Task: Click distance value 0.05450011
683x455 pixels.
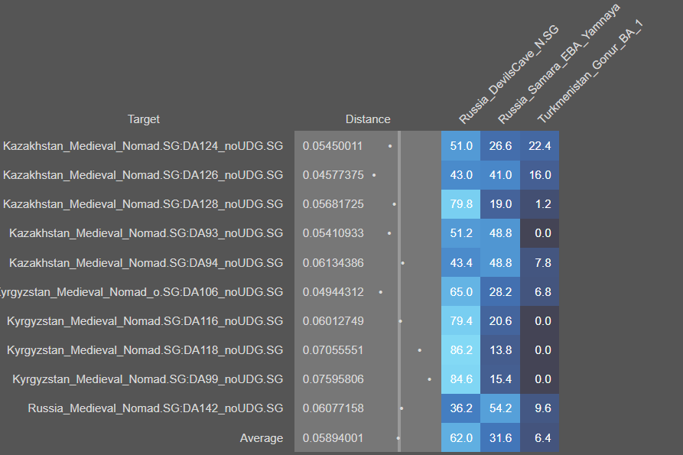Action: 333,146
